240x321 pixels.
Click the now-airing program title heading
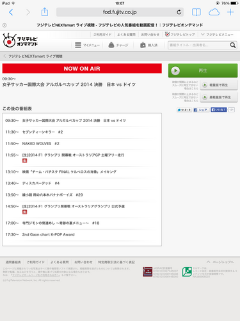[69, 85]
